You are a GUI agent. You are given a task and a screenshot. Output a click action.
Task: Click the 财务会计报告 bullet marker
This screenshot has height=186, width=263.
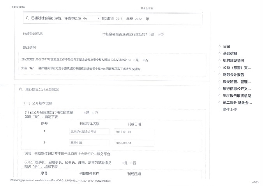pyautogui.click(x=219, y=74)
